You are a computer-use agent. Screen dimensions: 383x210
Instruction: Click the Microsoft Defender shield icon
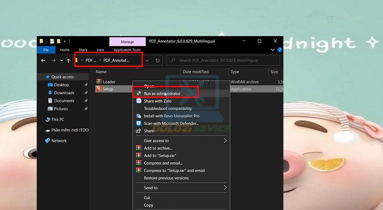pyautogui.click(x=139, y=123)
